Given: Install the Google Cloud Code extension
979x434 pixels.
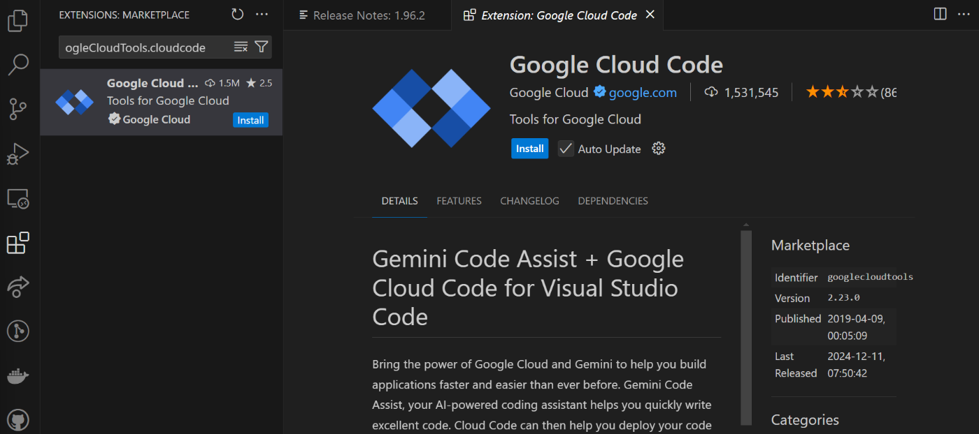Looking at the screenshot, I should (529, 148).
